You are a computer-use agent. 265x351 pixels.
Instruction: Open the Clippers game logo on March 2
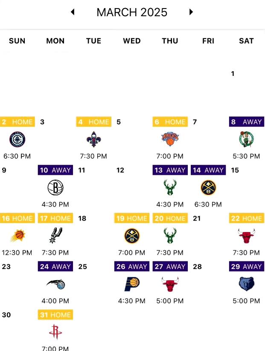(17, 139)
